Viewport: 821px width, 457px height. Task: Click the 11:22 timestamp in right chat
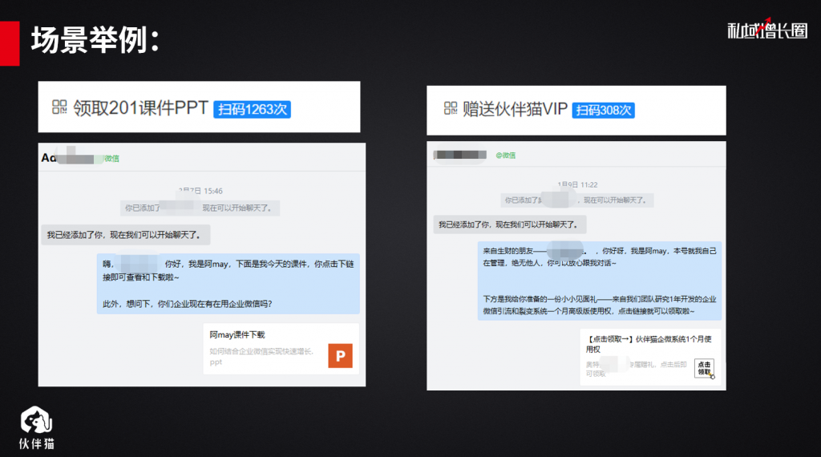click(577, 184)
